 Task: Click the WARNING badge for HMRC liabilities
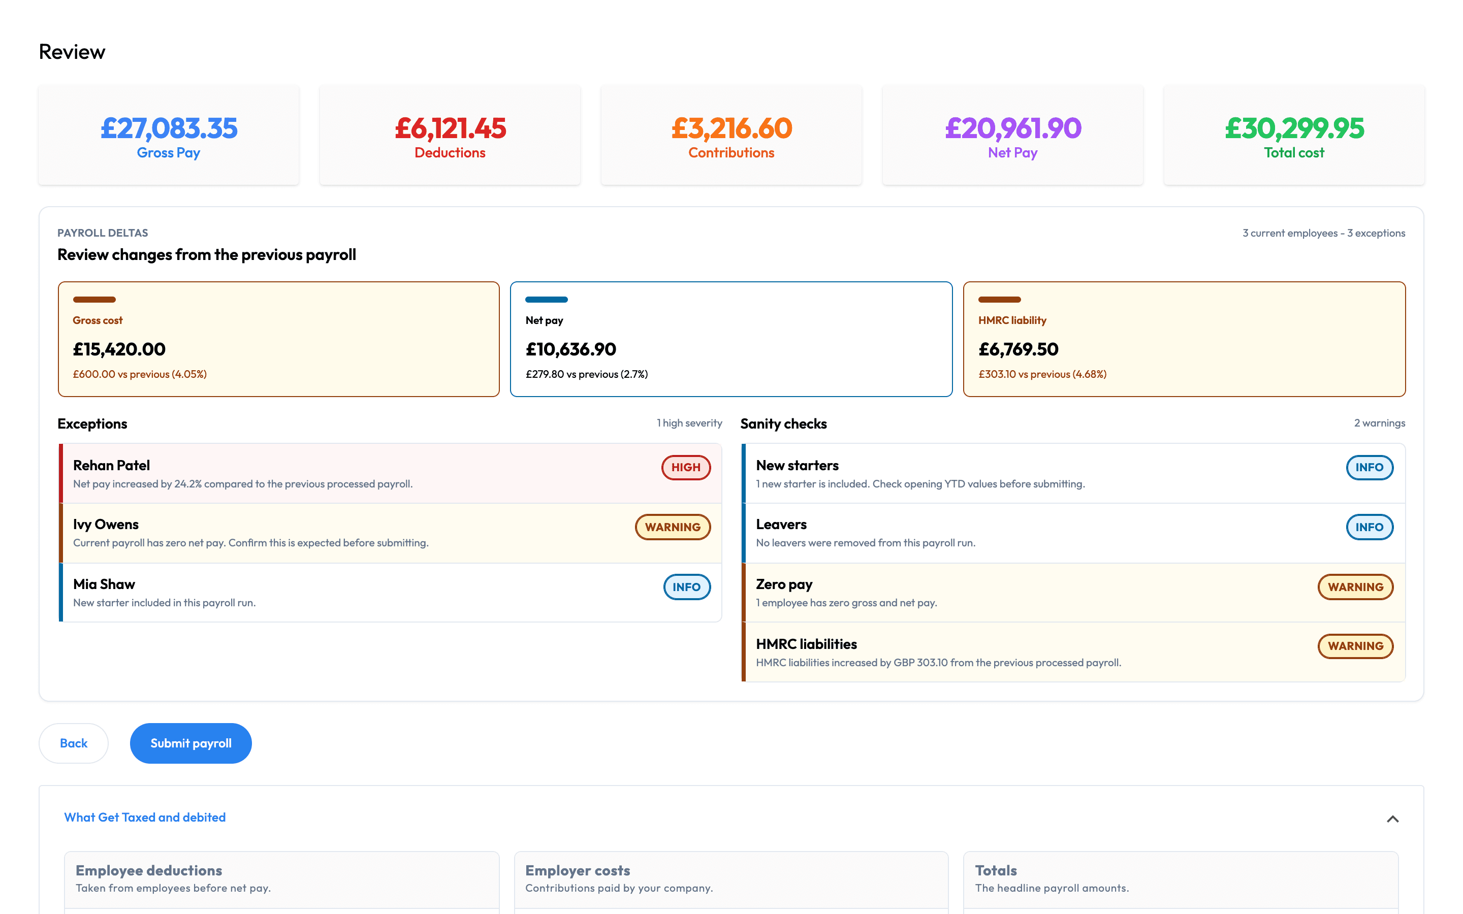point(1355,646)
